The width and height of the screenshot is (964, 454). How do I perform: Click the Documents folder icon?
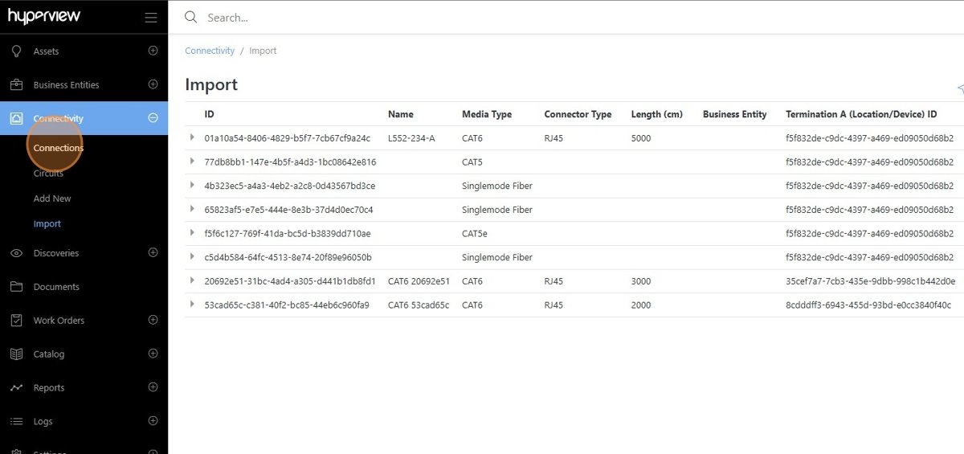coord(16,287)
